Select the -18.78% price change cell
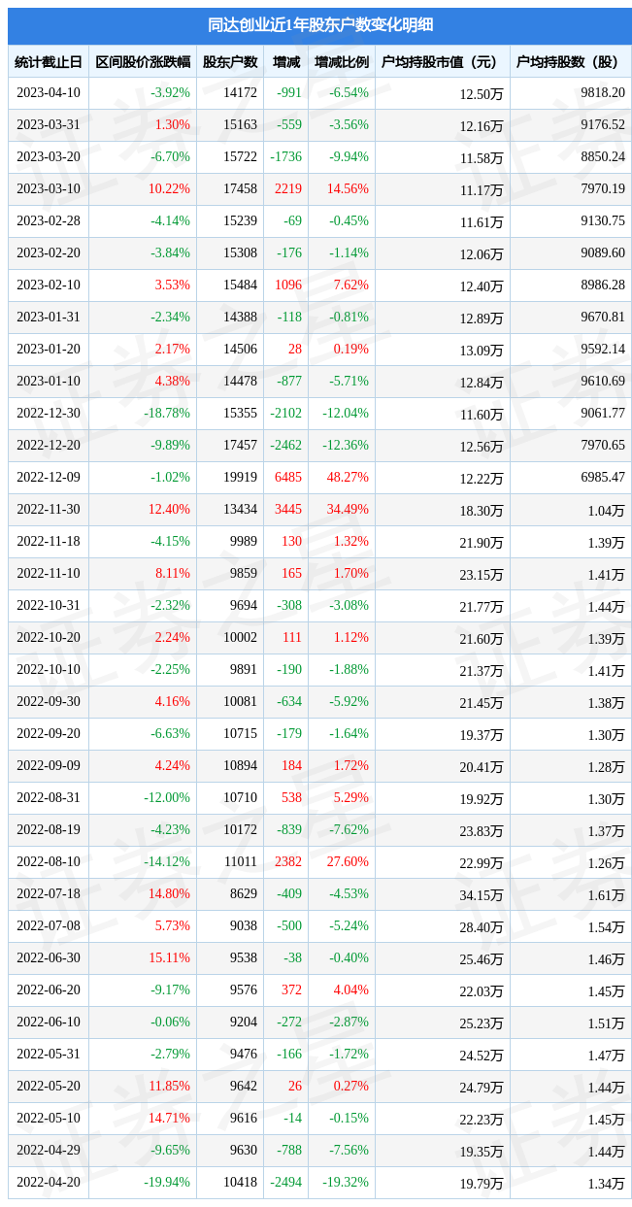Screen dimensions: 632x1207 click(x=167, y=414)
